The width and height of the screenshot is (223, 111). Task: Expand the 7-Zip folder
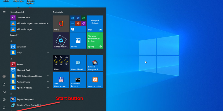tap(48, 52)
